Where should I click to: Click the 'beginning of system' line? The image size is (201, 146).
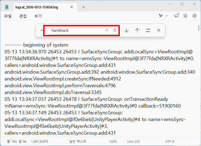pos(36,45)
